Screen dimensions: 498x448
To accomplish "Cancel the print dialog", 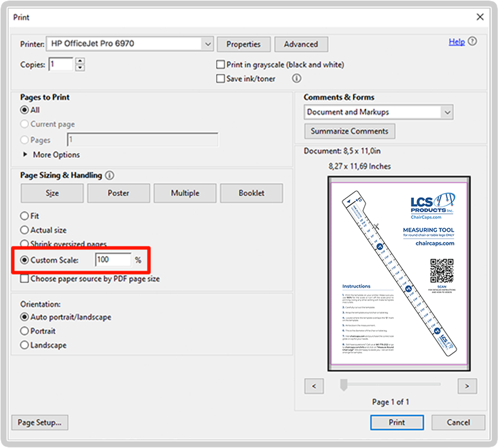I will click(x=458, y=423).
